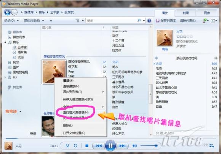Expand the H:\ drive tree node
Image resolution: width=221 pixels, height=154 pixels.
5,77
